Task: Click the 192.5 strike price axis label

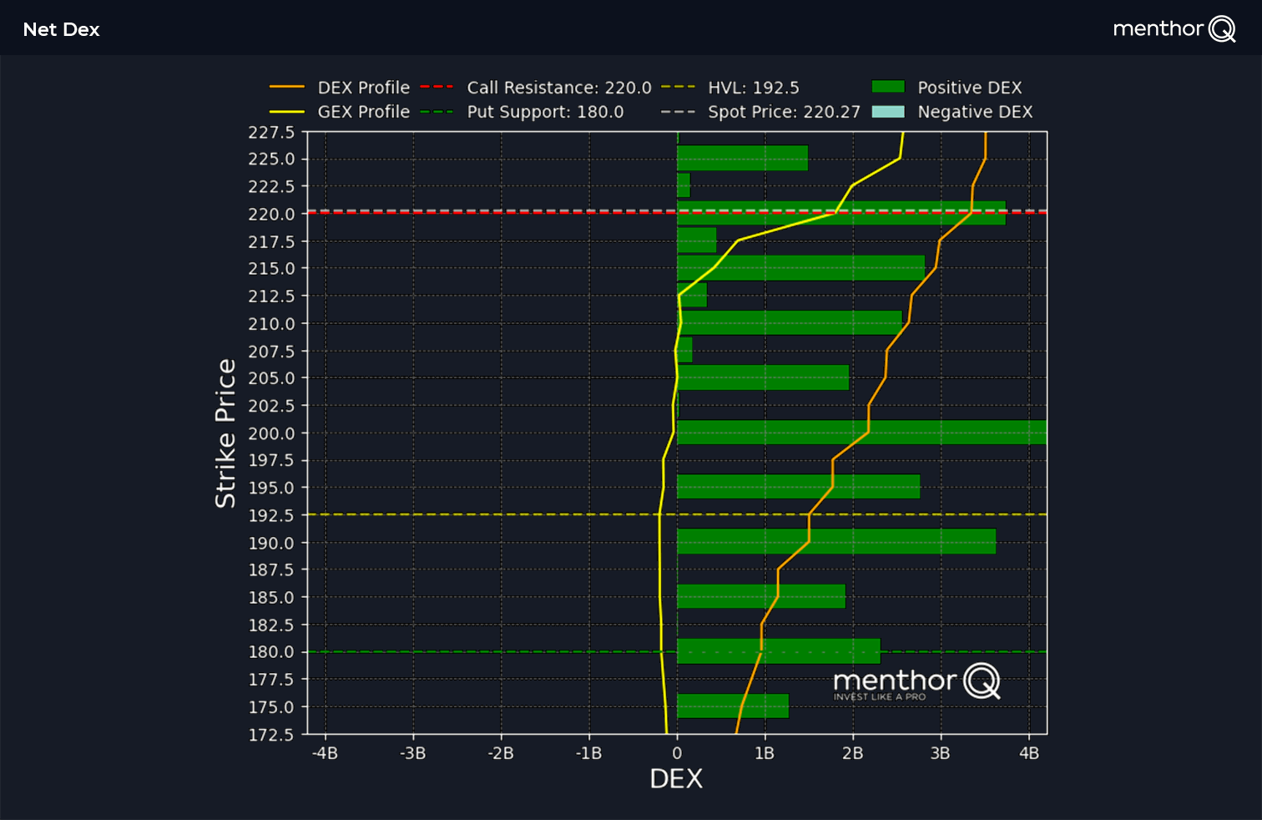Action: pos(271,515)
